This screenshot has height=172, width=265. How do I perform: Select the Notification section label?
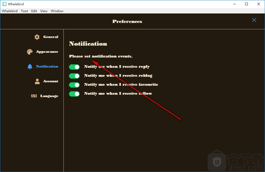click(47, 66)
